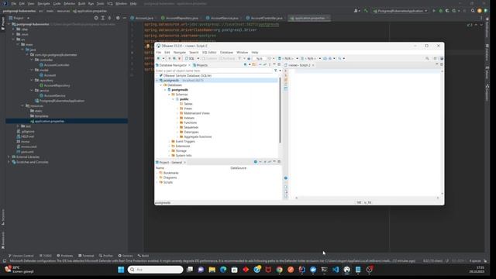Click the DBeaver SQL editor toolbar button

pos(190,59)
